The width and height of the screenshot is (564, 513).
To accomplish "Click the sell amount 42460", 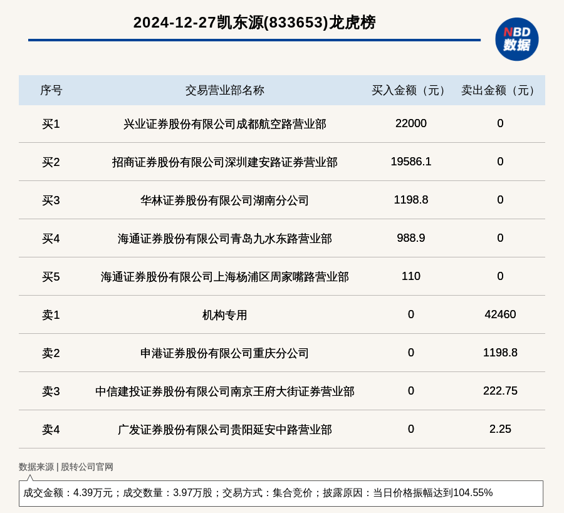I will (x=500, y=314).
